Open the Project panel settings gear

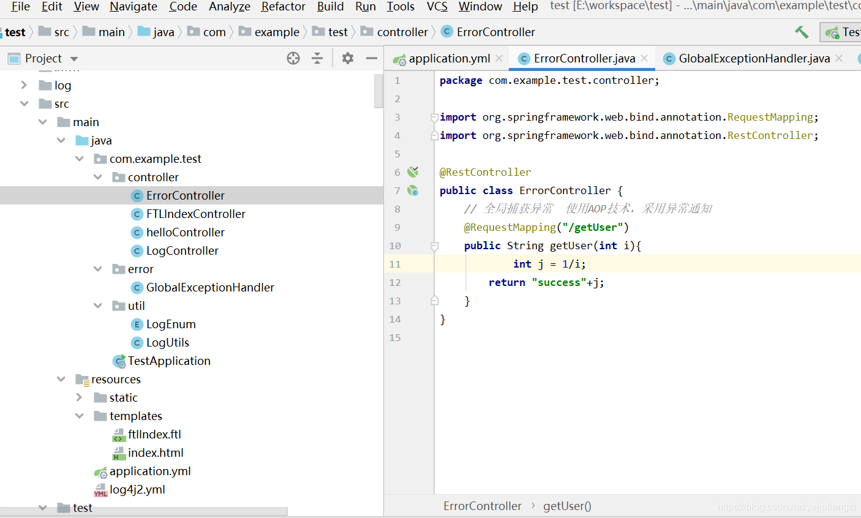click(x=348, y=58)
